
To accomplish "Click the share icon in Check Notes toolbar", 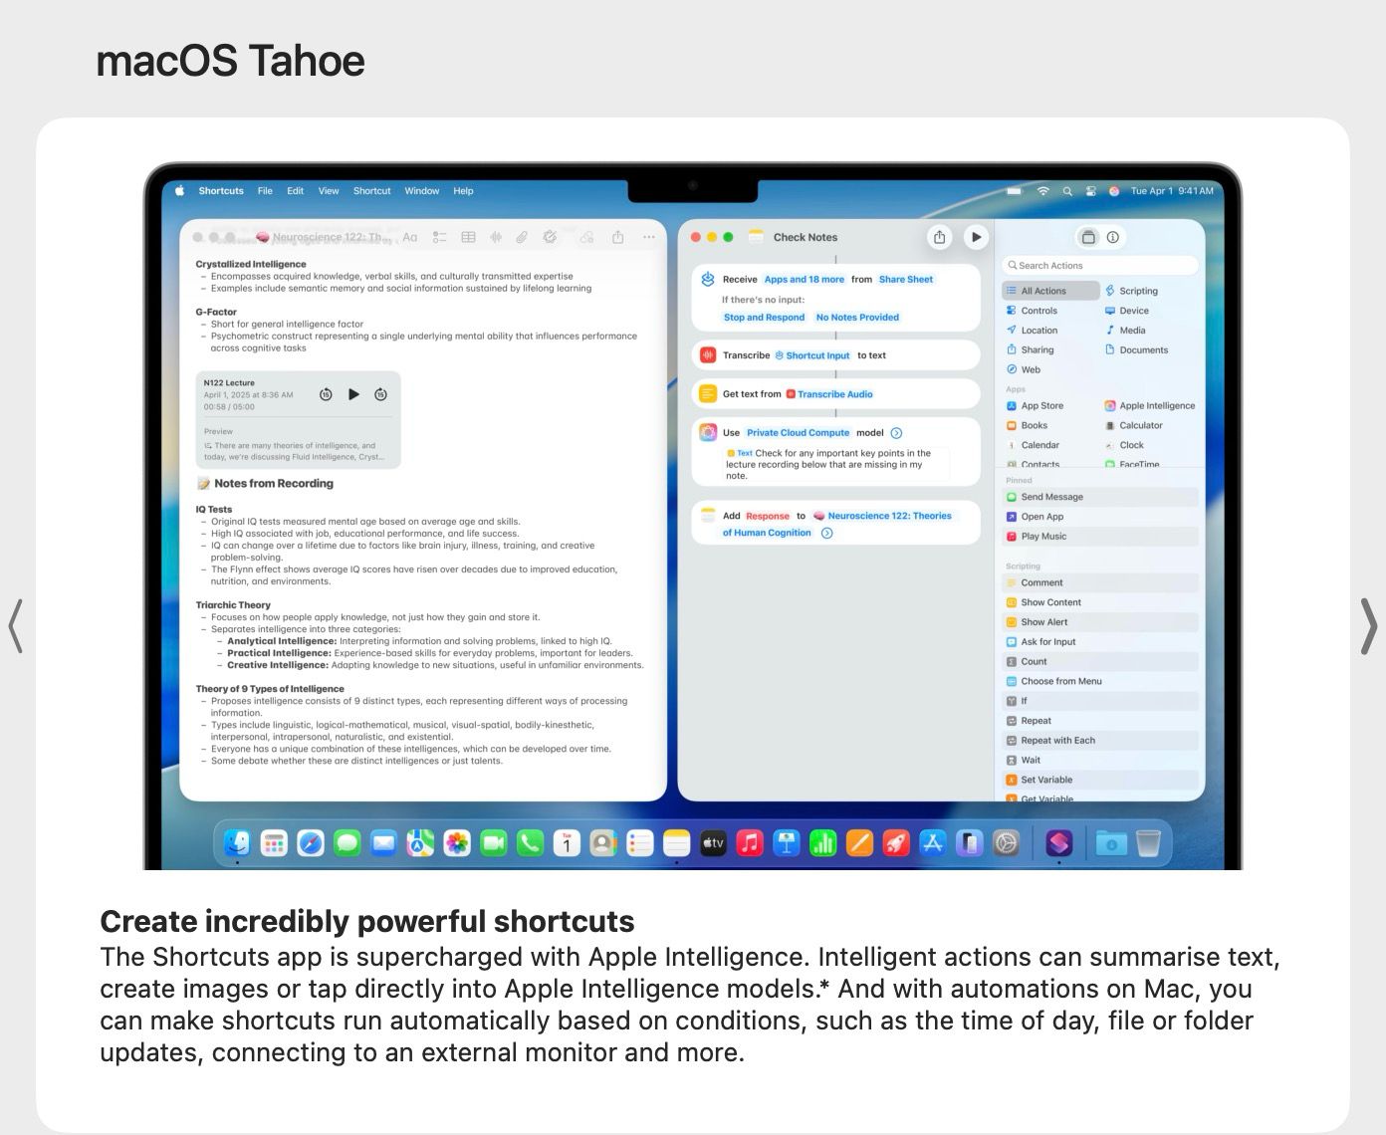I will [x=939, y=237].
